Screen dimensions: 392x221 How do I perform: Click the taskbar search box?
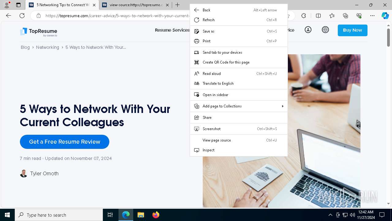coord(59,215)
